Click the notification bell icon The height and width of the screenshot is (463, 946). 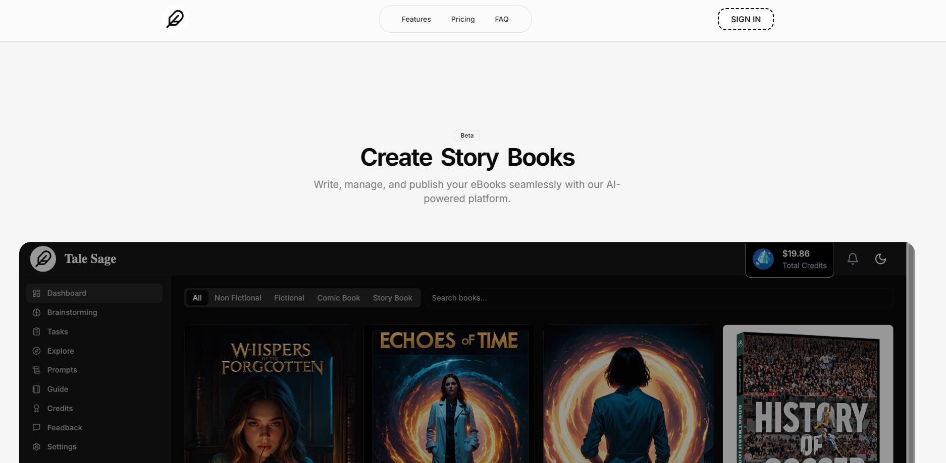852,259
